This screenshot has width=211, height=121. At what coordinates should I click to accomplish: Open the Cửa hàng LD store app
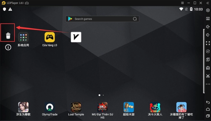50,37
